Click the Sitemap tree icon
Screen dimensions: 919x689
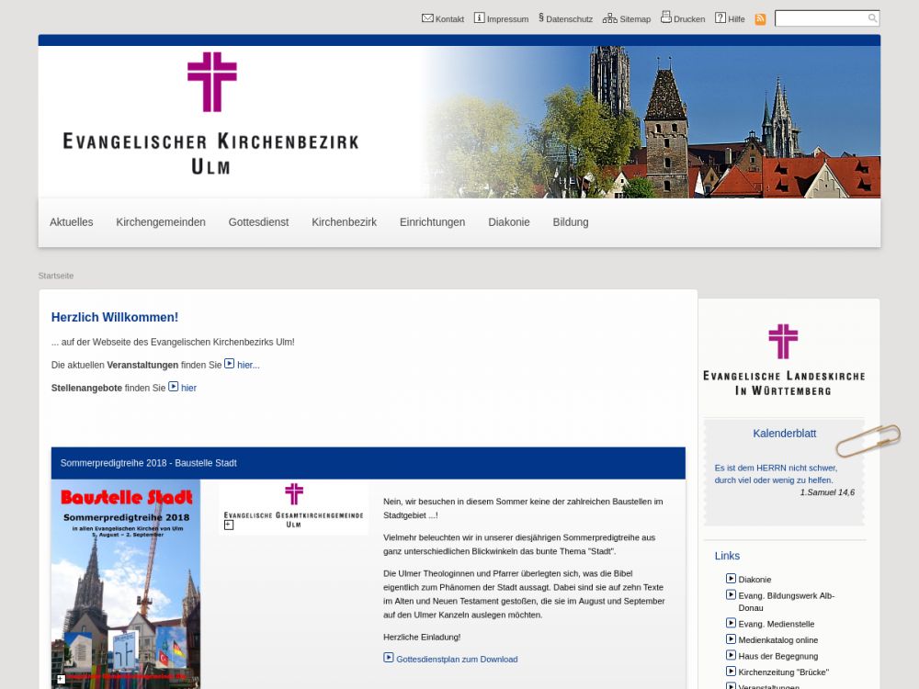click(x=609, y=18)
